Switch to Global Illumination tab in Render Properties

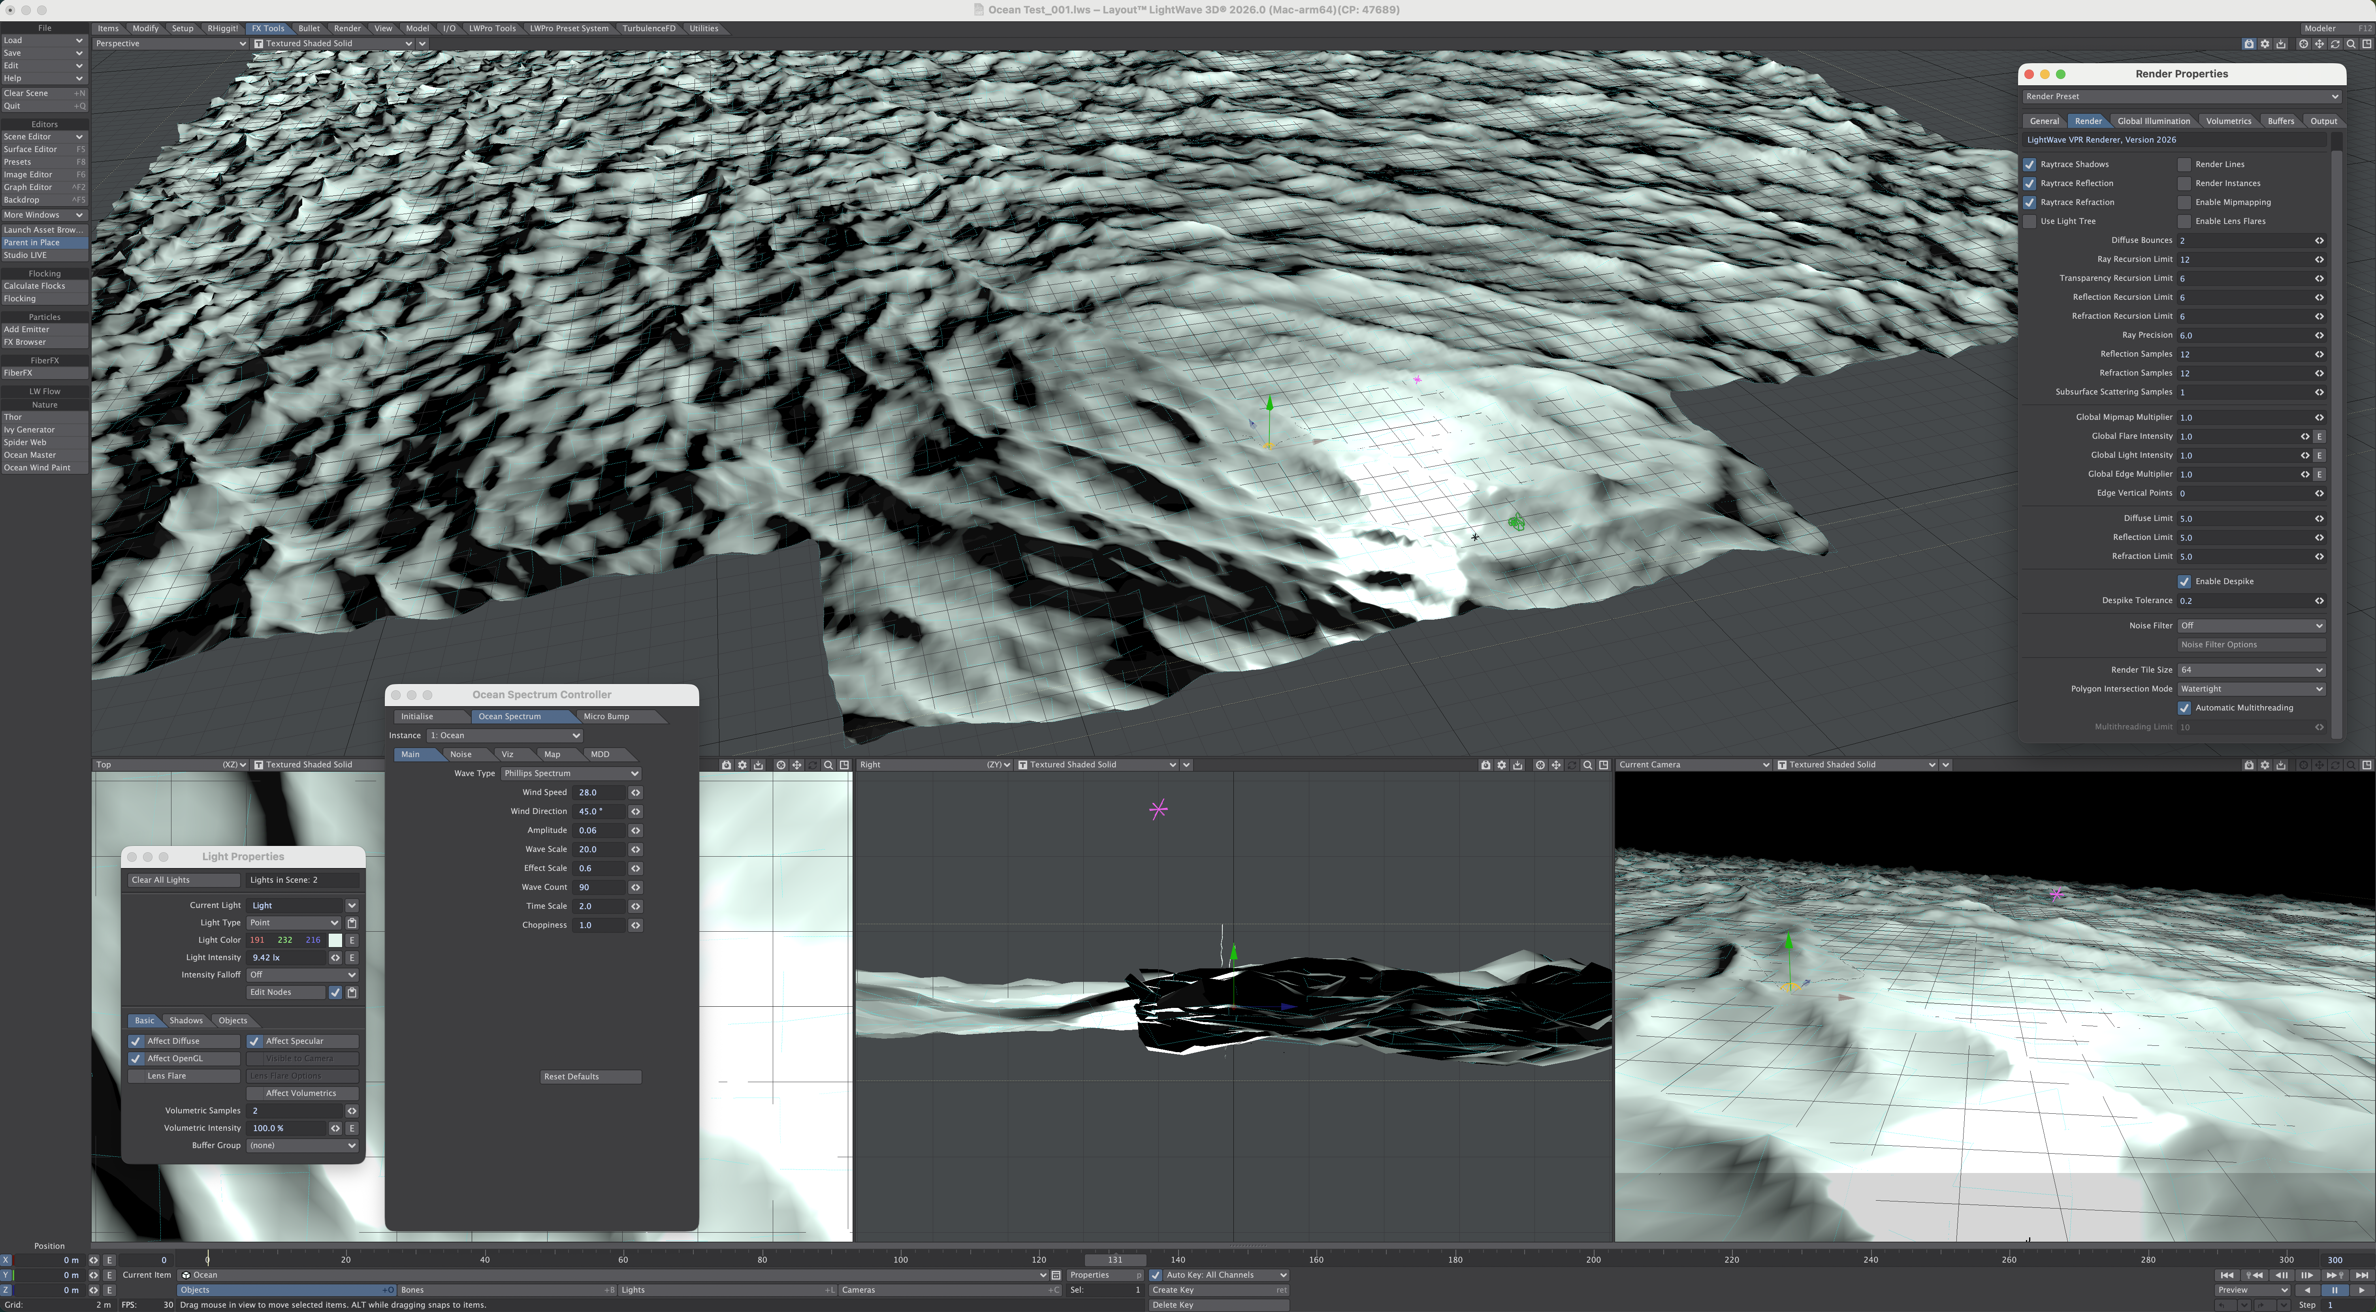point(2153,122)
